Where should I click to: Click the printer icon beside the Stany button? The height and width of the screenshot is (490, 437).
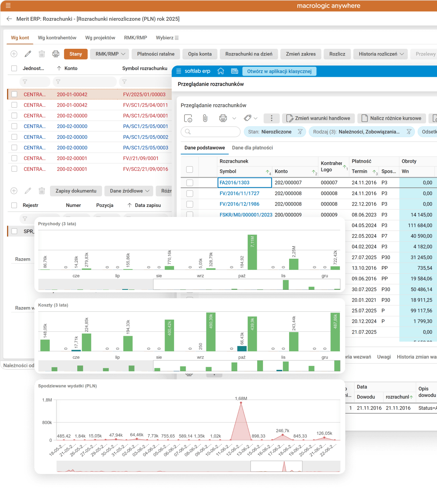tap(56, 54)
